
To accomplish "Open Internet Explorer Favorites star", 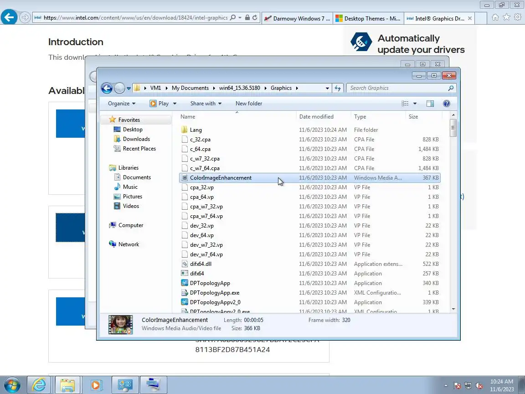I will [507, 17].
